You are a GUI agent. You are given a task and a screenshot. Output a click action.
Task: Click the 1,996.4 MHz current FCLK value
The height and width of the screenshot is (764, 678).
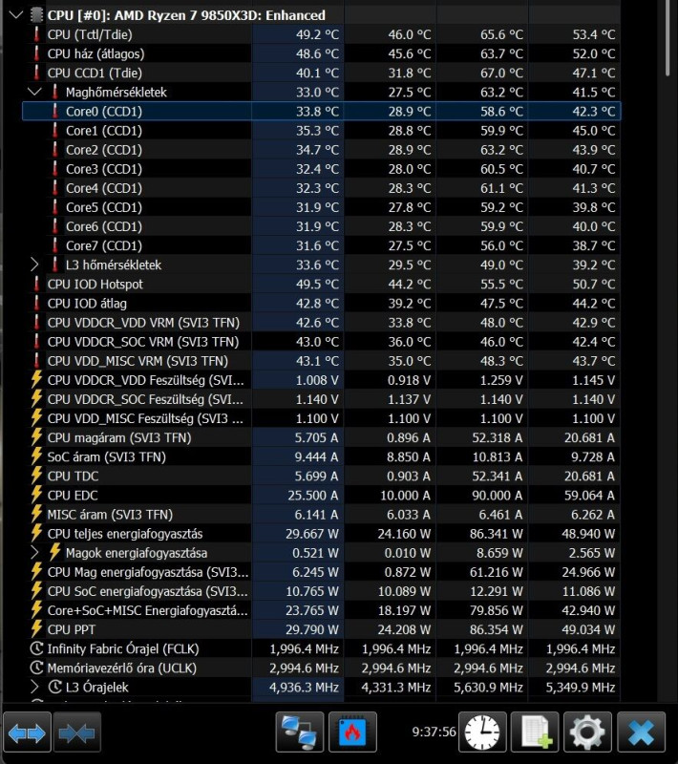pos(304,648)
